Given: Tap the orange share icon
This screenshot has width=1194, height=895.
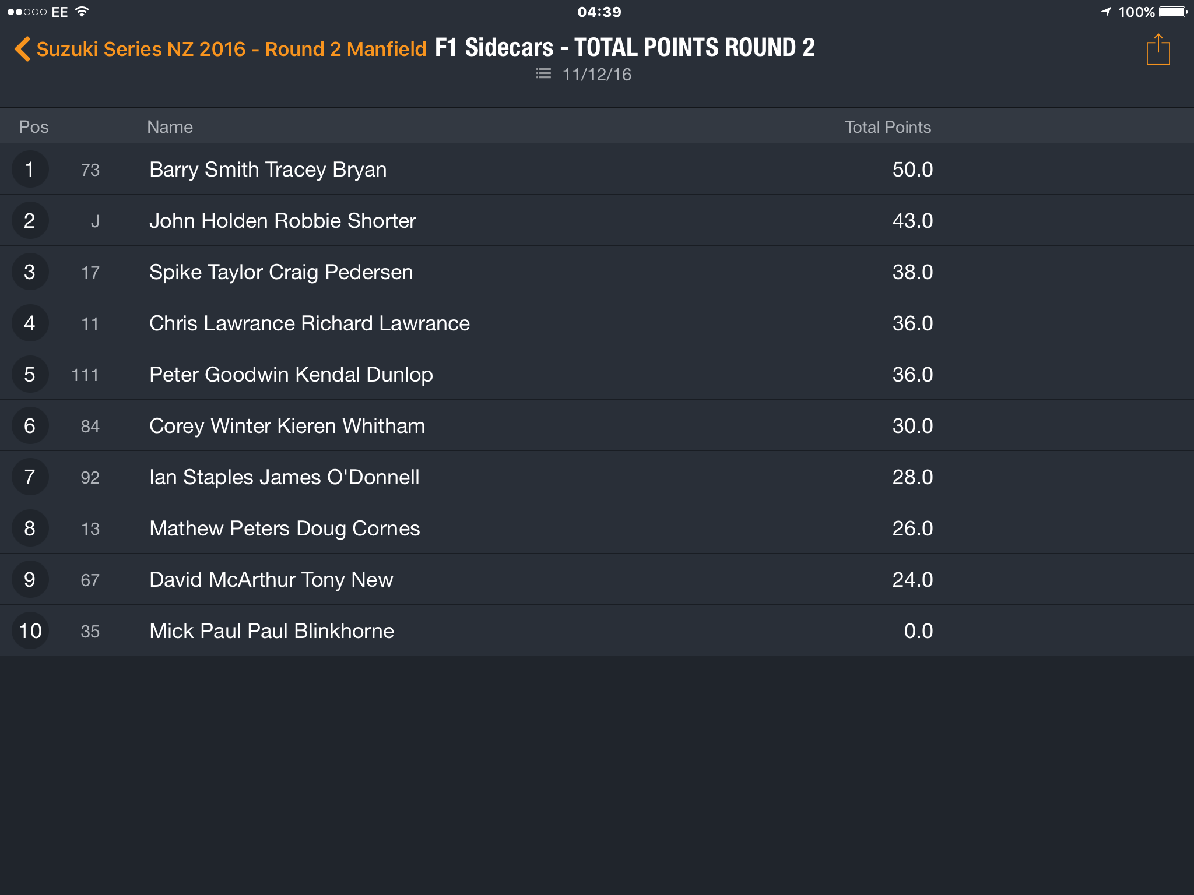Looking at the screenshot, I should point(1158,50).
